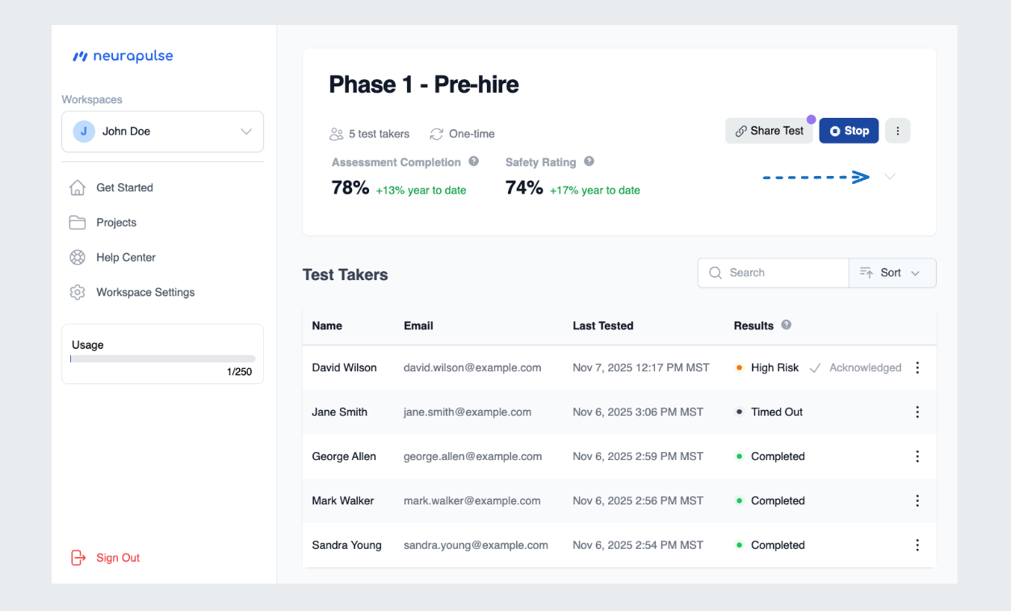The image size is (1011, 611).
Task: Click the Usage progress bar
Action: (162, 358)
